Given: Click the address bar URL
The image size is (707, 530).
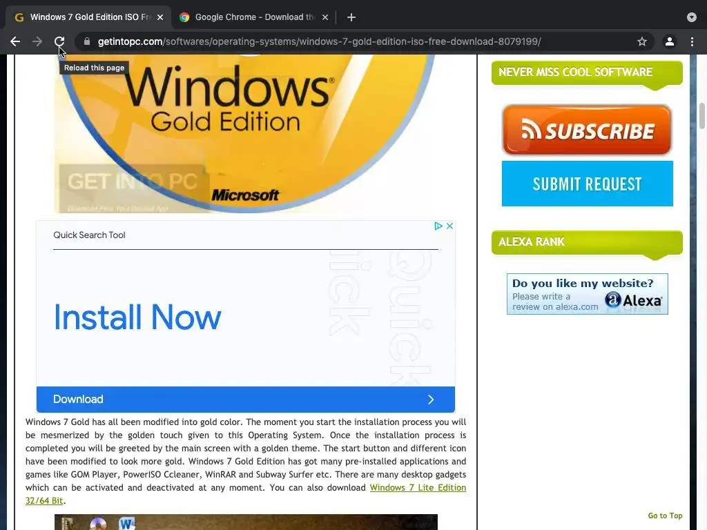Looking at the screenshot, I should click(x=319, y=41).
